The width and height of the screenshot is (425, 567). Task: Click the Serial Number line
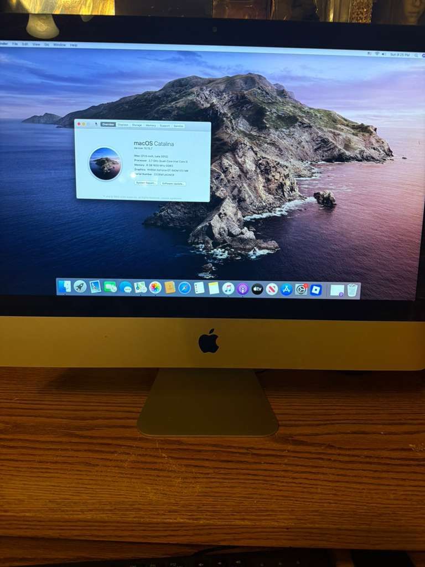(154, 174)
